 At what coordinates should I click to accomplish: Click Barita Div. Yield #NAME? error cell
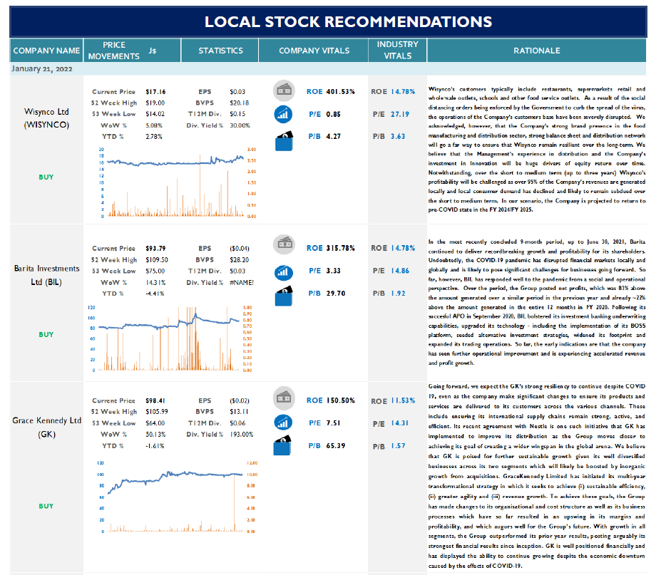(242, 282)
